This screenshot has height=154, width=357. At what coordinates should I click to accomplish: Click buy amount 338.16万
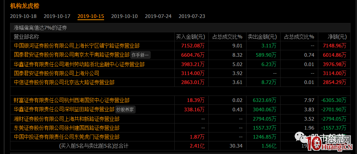point(194,109)
